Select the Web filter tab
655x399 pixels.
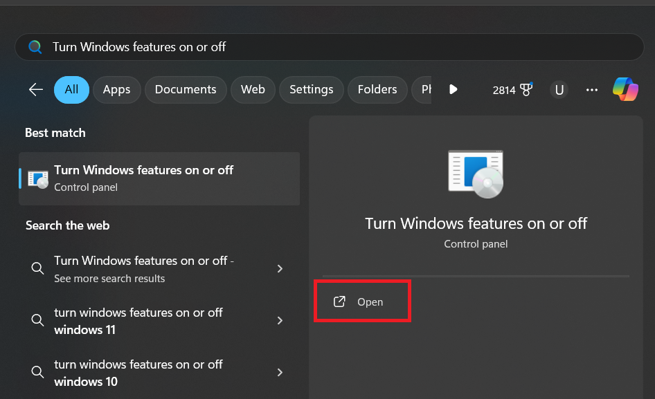click(x=253, y=90)
